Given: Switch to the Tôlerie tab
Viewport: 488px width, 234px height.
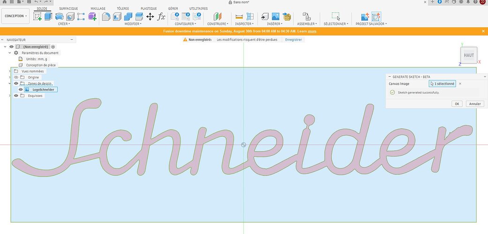Looking at the screenshot, I should point(123,8).
